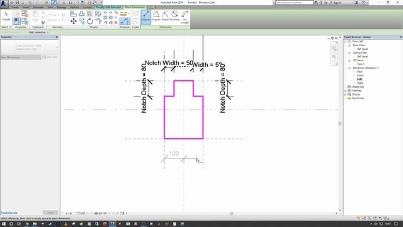Select the Arc Length dimension tool
Image resolution: width=403 pixels, height=227 pixels.
(x=184, y=17)
